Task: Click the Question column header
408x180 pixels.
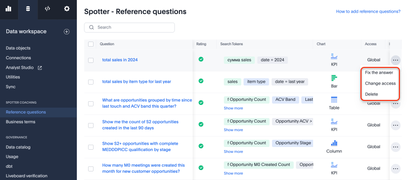Action: point(107,44)
